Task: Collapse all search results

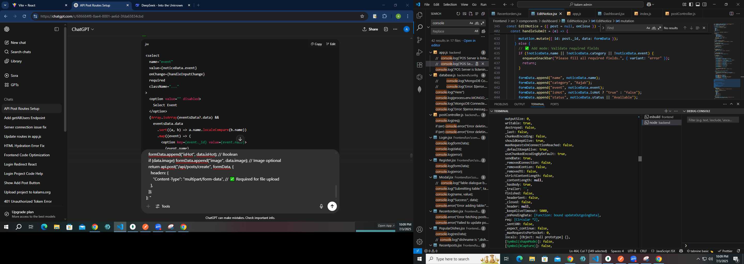Action: click(x=483, y=14)
